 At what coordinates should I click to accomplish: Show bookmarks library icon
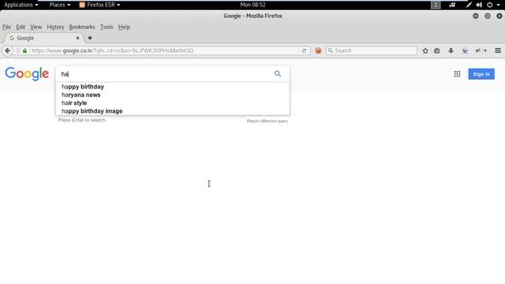pyautogui.click(x=436, y=50)
